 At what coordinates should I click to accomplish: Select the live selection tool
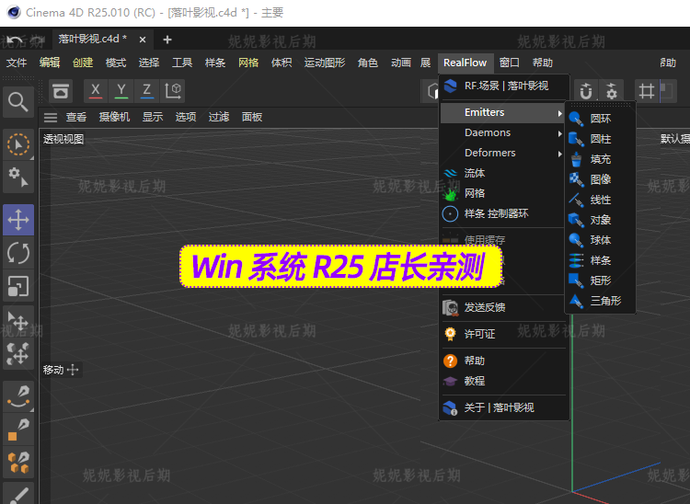pyautogui.click(x=18, y=144)
